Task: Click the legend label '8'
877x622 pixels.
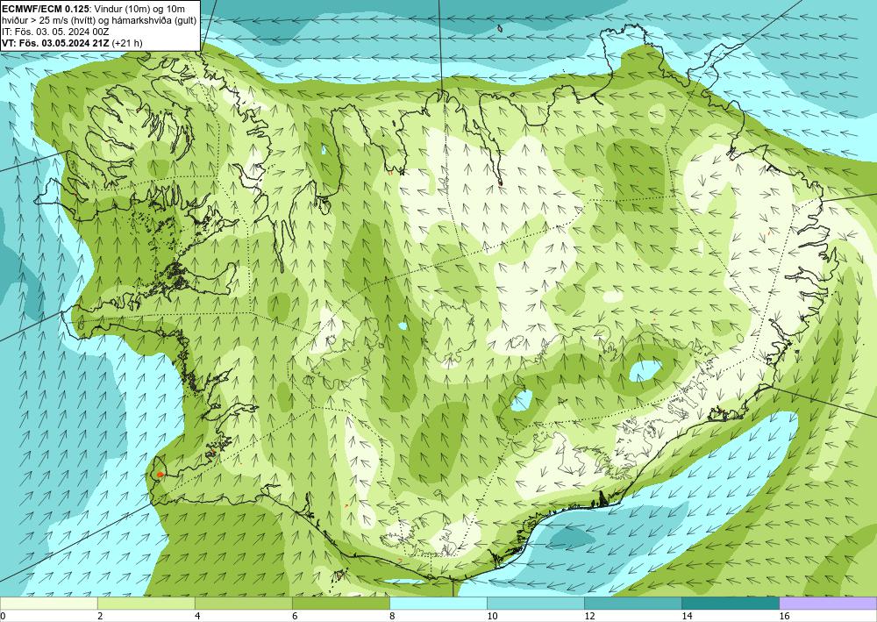Action: [x=393, y=616]
